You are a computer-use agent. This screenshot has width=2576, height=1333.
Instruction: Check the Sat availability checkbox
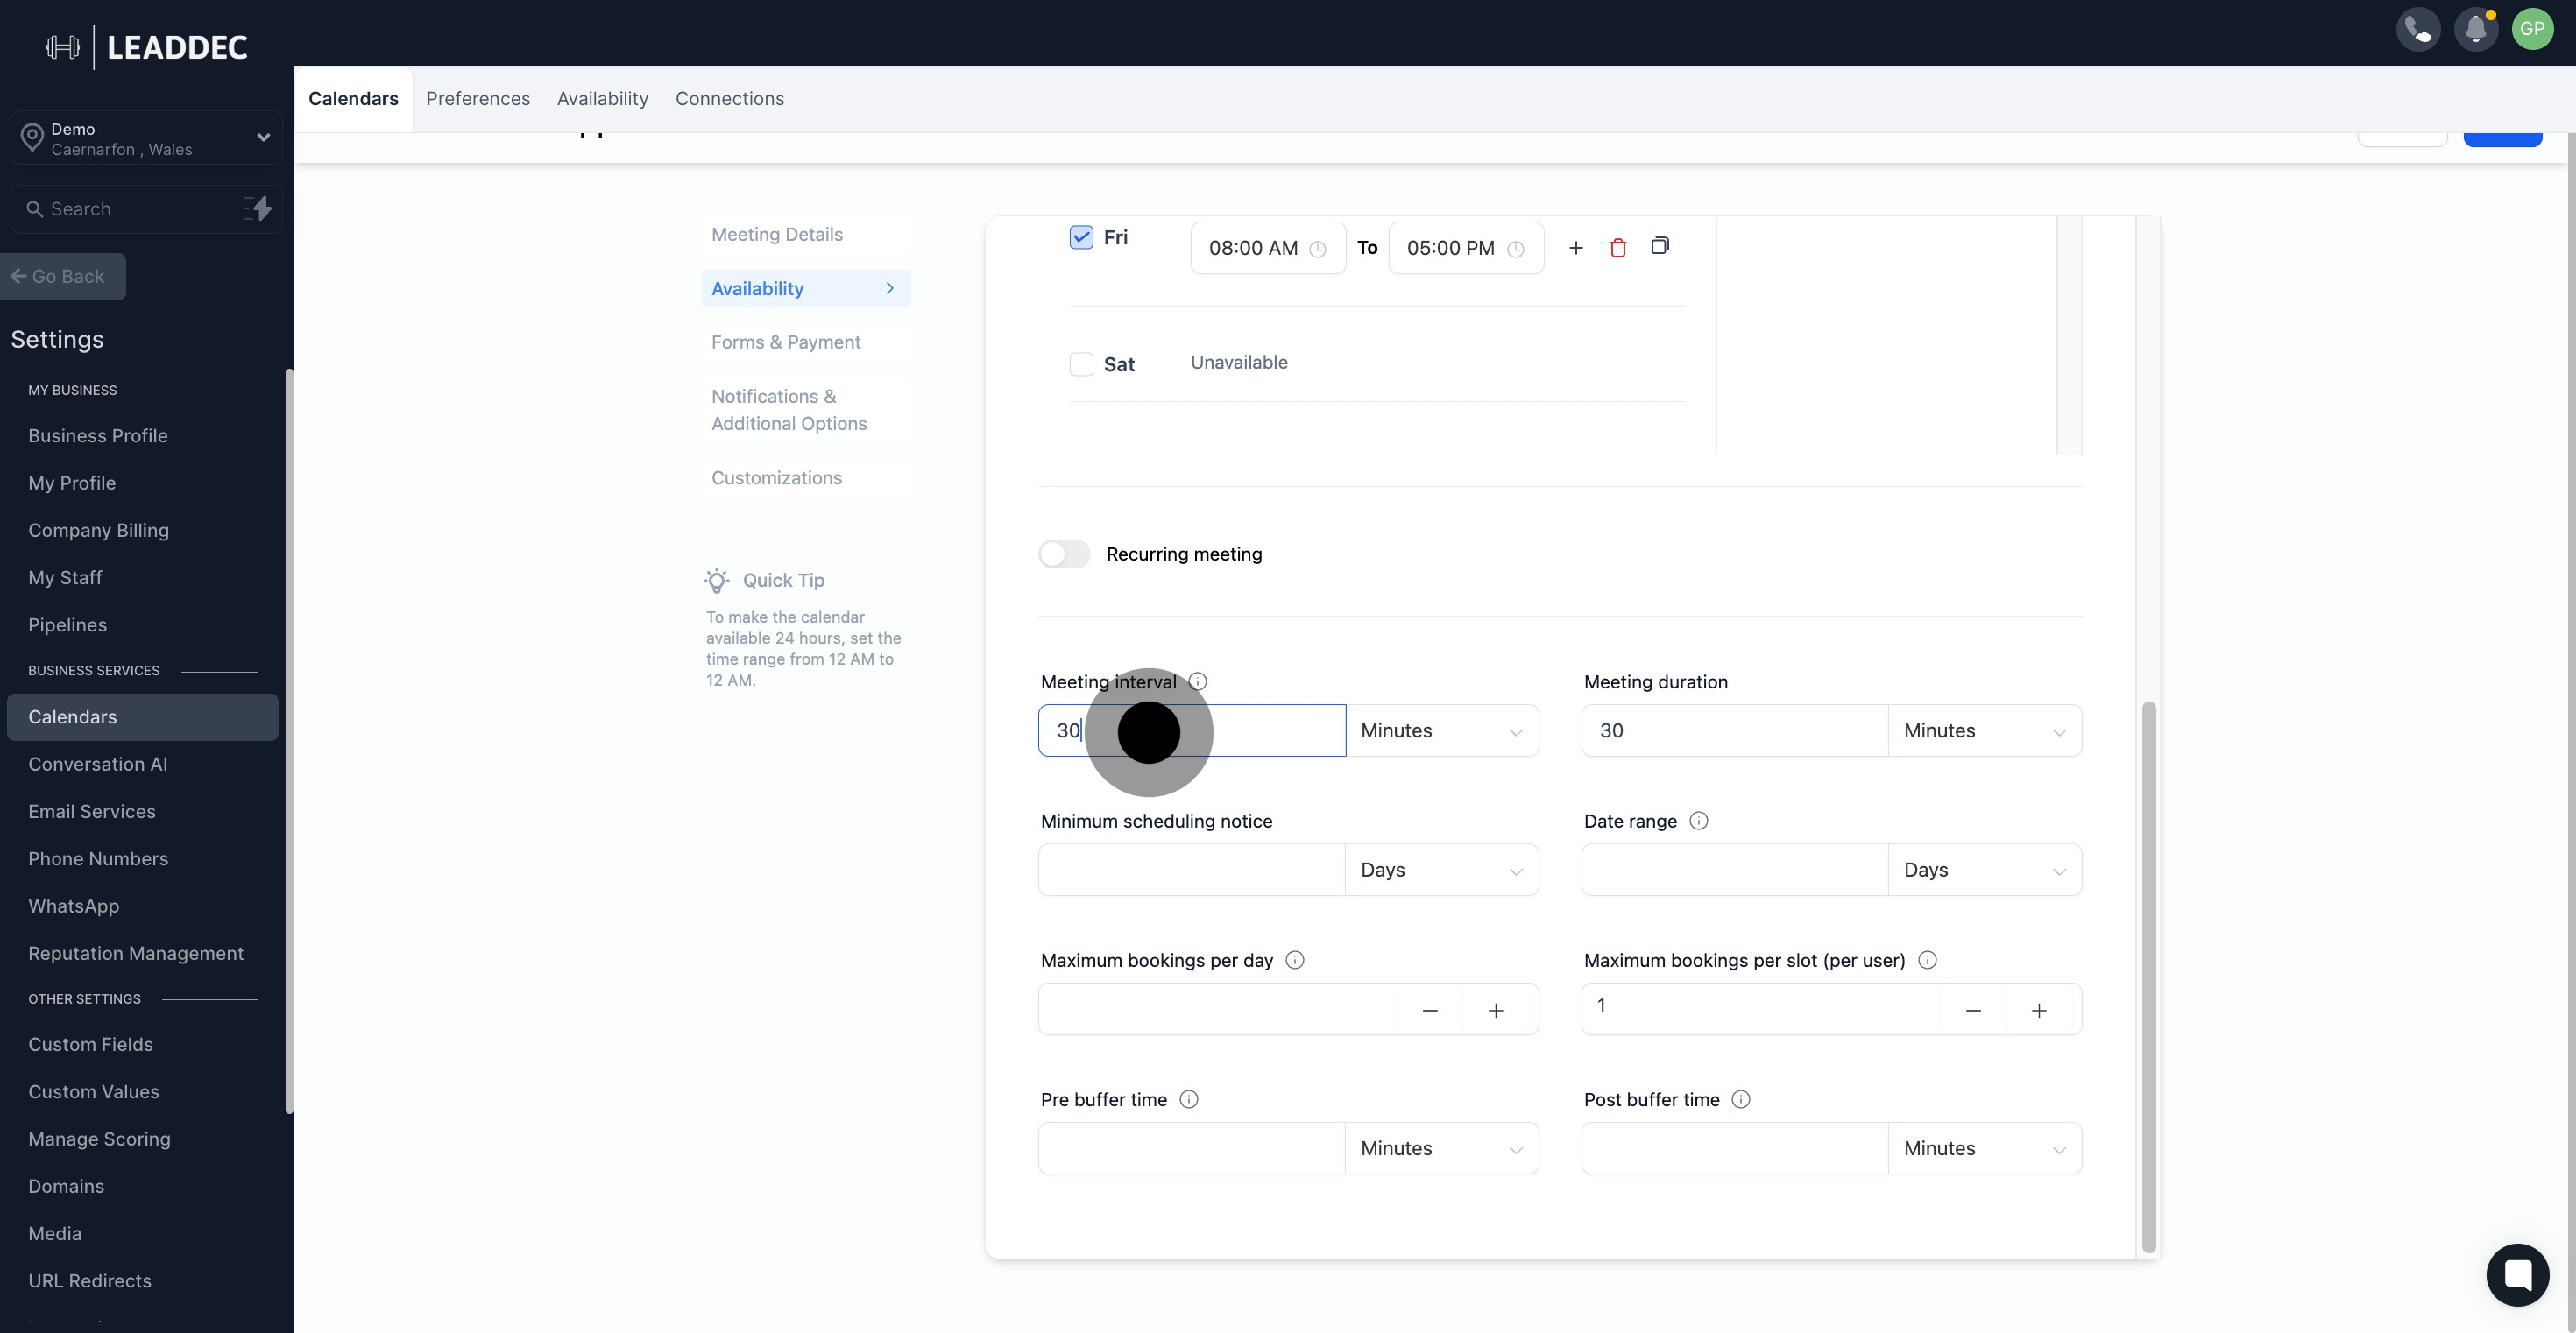[x=1081, y=363]
